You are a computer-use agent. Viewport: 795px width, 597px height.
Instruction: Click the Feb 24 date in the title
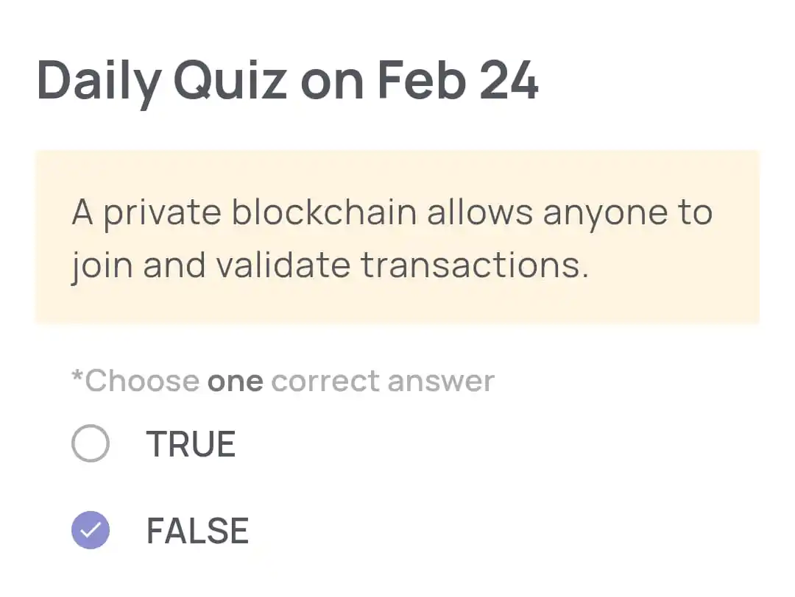point(458,79)
